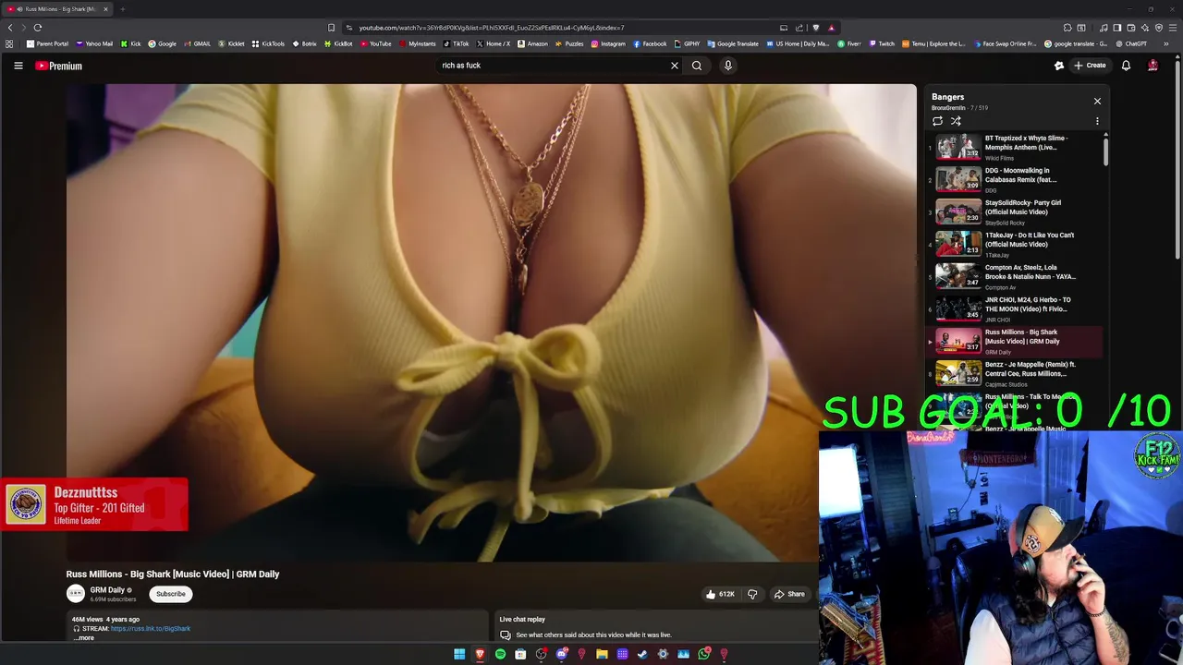Share the video
The height and width of the screenshot is (665, 1183).
pos(789,594)
